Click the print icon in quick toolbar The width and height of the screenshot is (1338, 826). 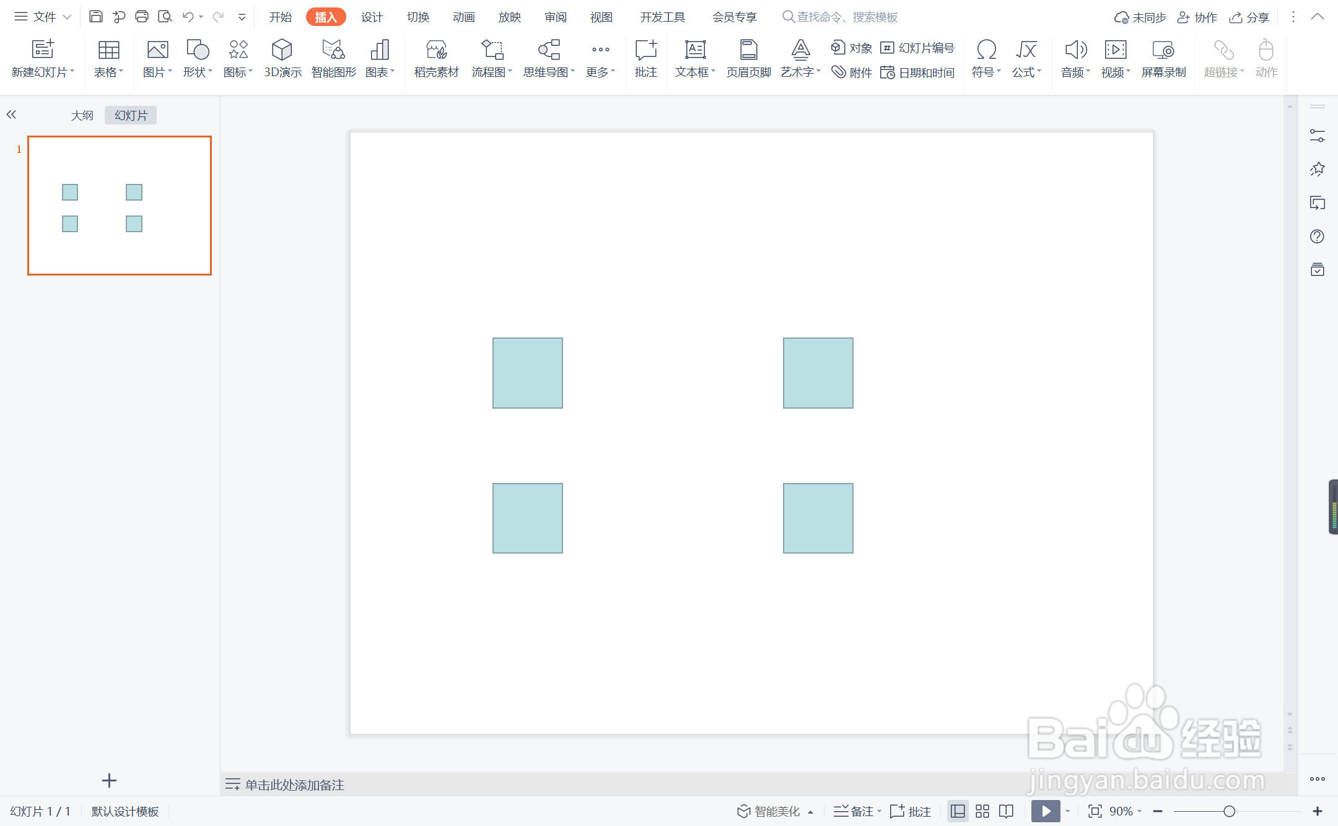[142, 17]
